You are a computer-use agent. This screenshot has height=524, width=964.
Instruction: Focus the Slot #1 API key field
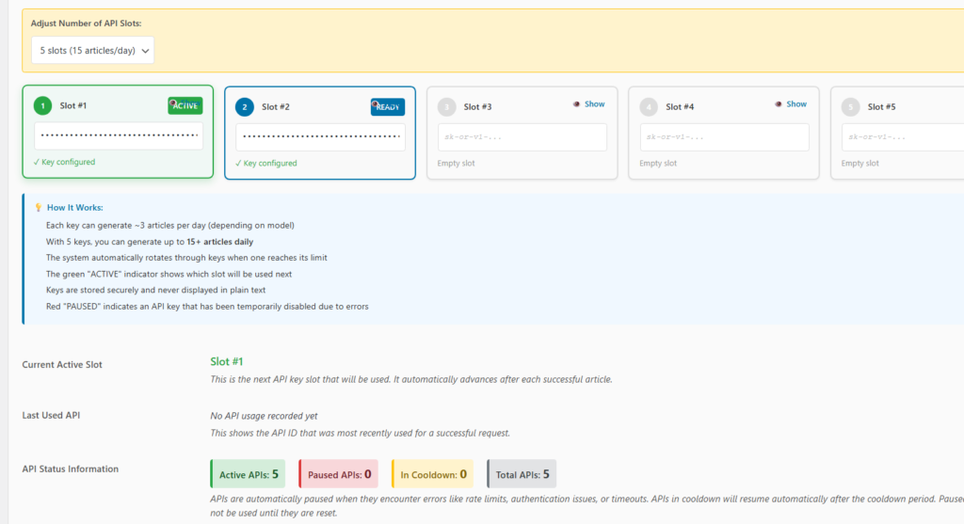click(x=119, y=136)
